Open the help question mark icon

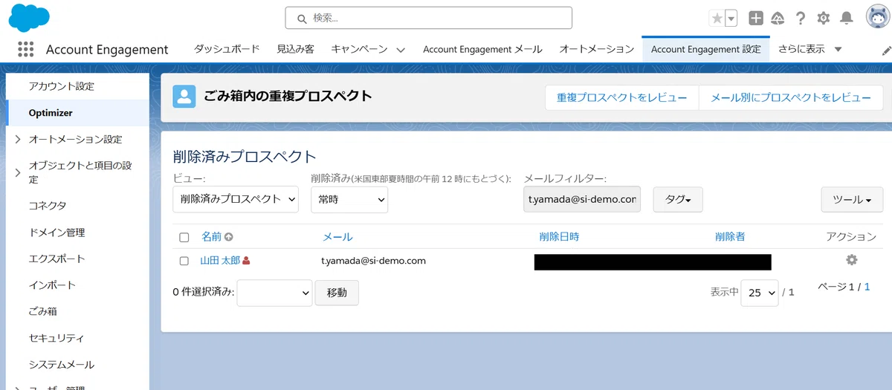click(x=801, y=19)
